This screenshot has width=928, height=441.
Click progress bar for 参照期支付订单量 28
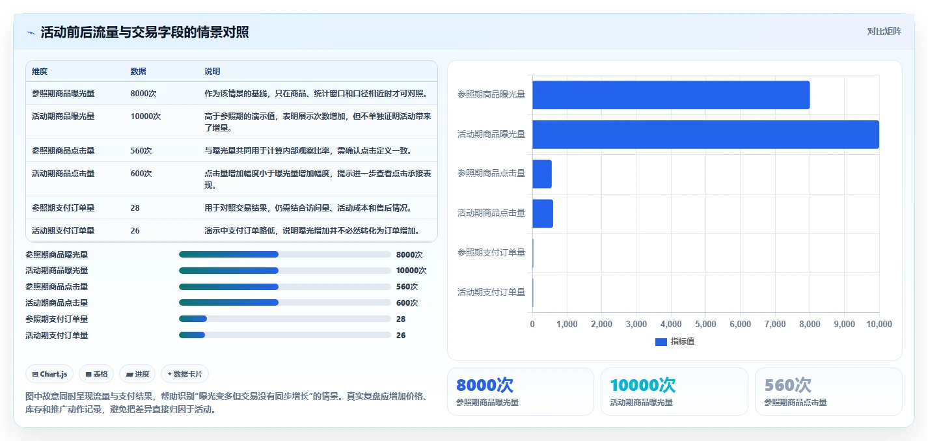[x=285, y=319]
